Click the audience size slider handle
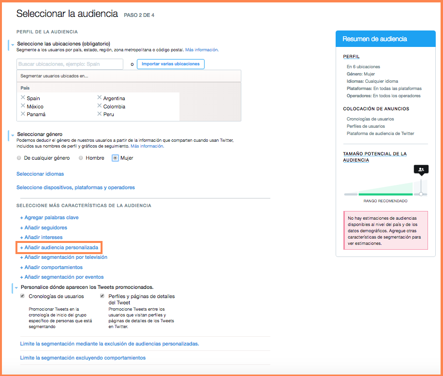443x376 pixels. (421, 194)
